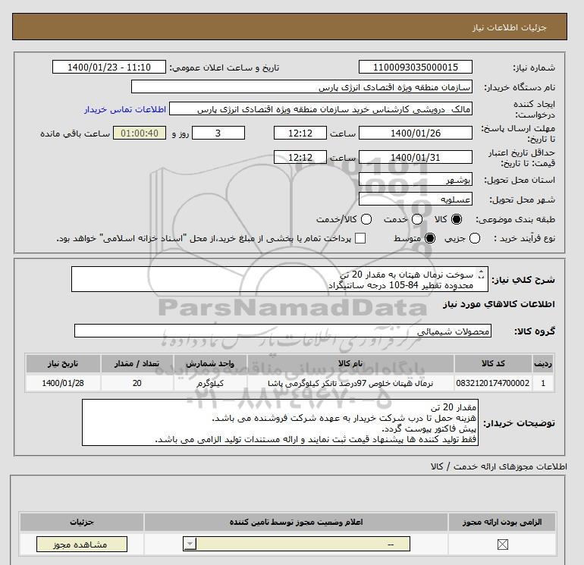Click the اعلام وضعیت مجوز column header
584x565 pixels.
pos(296,523)
